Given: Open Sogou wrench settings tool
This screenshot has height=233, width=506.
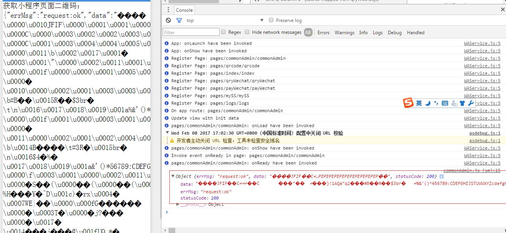Looking at the screenshot, I should 471,103.
